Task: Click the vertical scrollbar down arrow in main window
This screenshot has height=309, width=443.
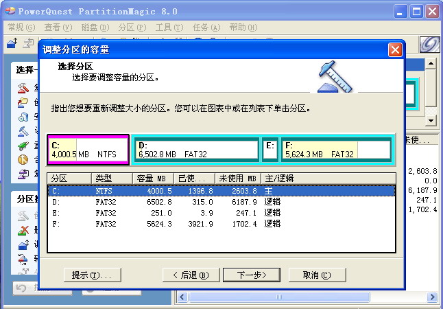Action: [x=431, y=121]
